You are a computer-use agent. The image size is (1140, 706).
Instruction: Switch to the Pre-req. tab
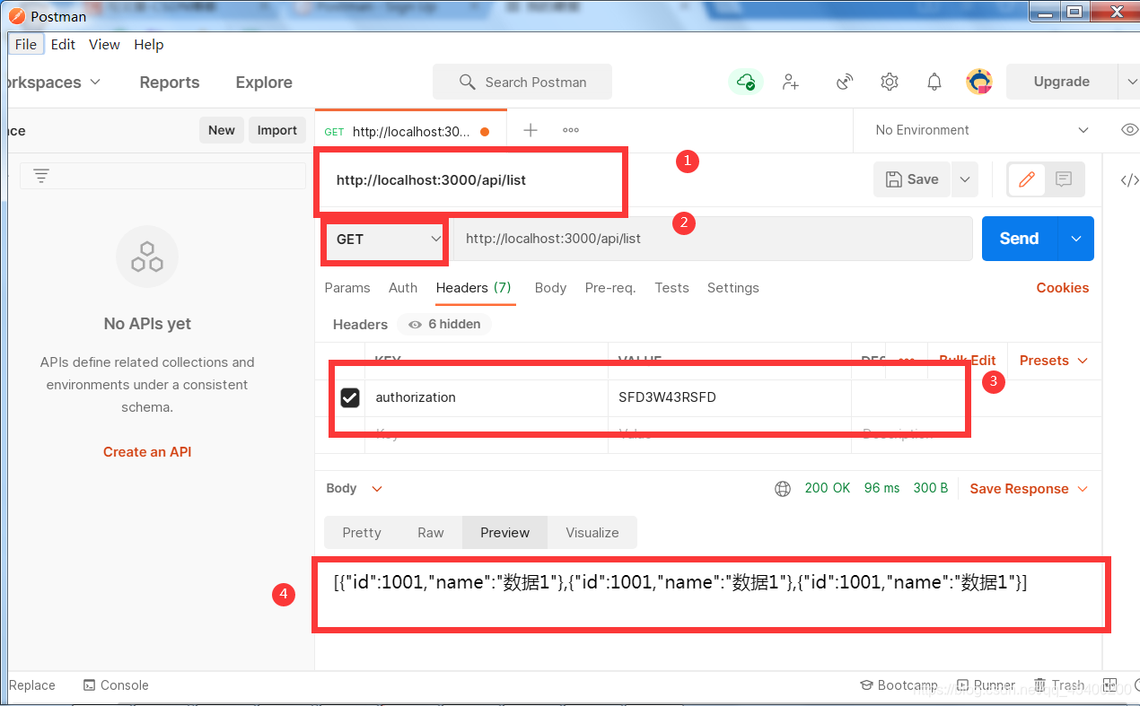coord(610,288)
